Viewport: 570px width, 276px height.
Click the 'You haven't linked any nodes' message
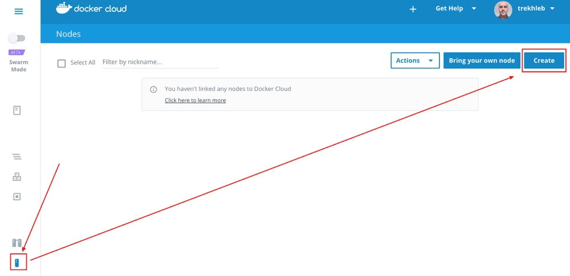(x=228, y=89)
